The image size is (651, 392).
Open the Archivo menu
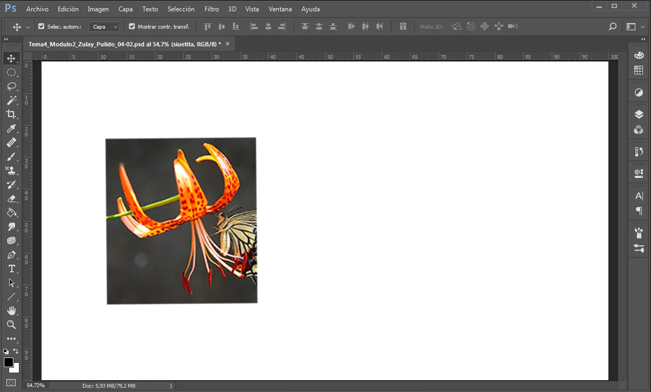click(x=37, y=9)
